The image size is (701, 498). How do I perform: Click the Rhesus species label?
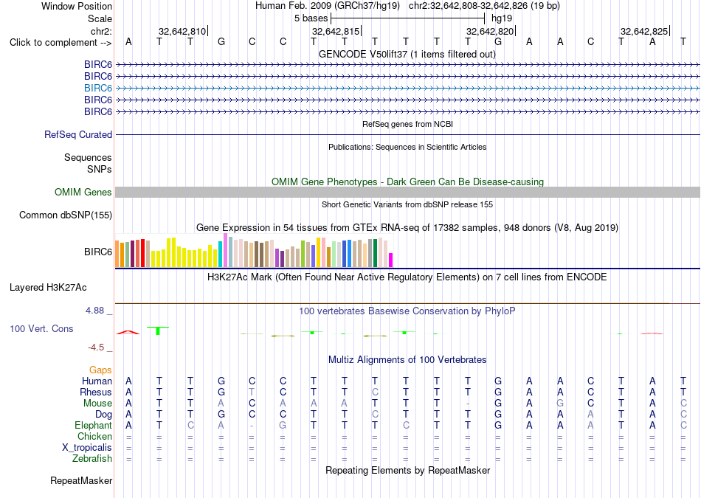point(96,392)
